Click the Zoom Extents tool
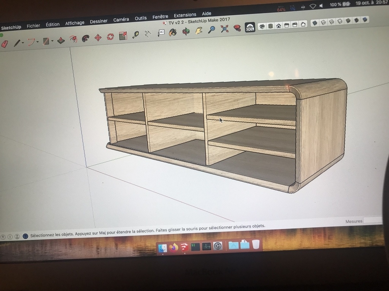 pyautogui.click(x=225, y=29)
